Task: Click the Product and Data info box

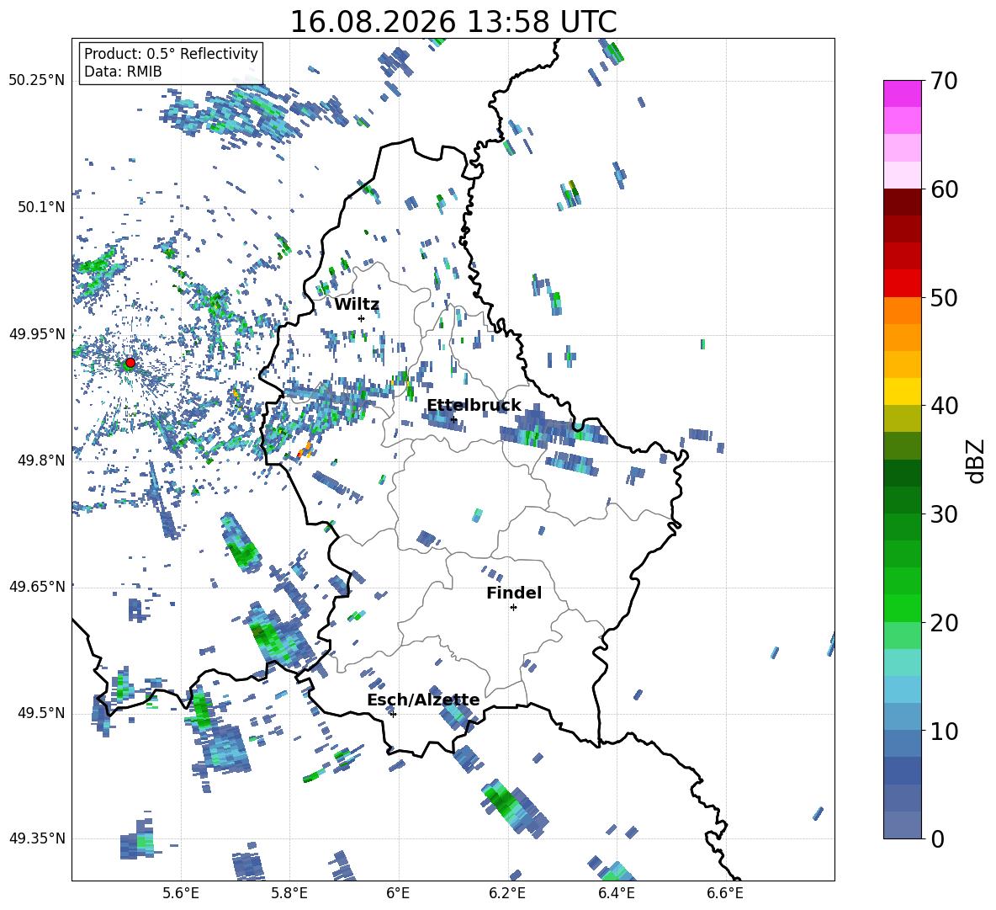Action: coord(171,62)
